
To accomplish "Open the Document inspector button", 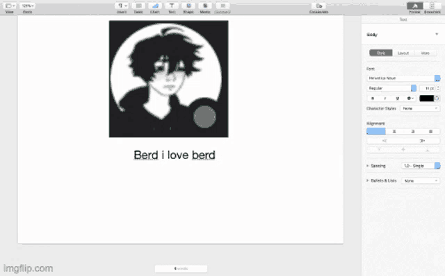I will tap(432, 6).
